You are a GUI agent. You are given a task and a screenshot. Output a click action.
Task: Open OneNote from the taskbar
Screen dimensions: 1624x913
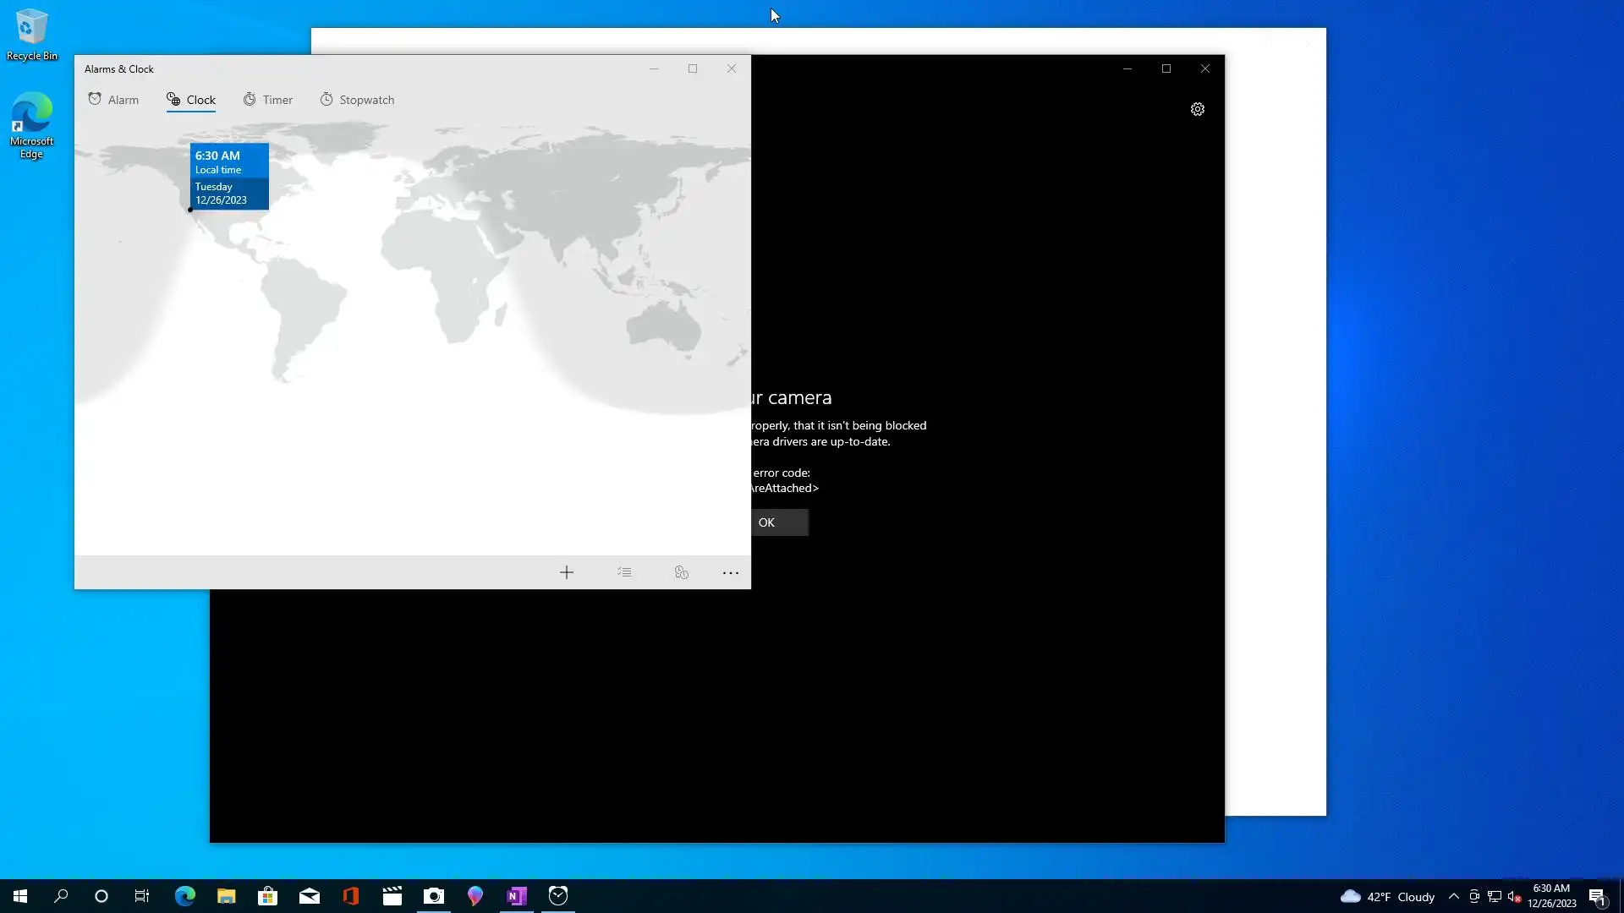pos(516,896)
